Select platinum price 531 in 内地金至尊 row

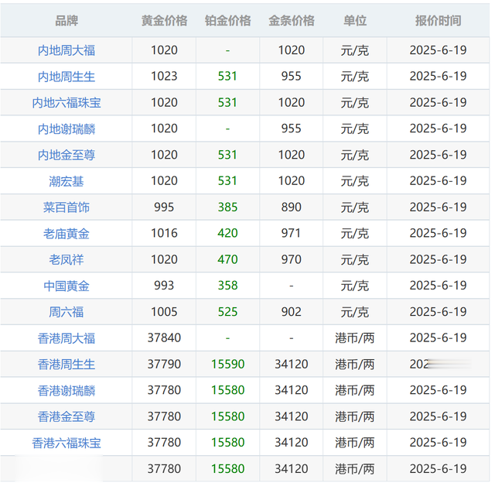tap(227, 155)
